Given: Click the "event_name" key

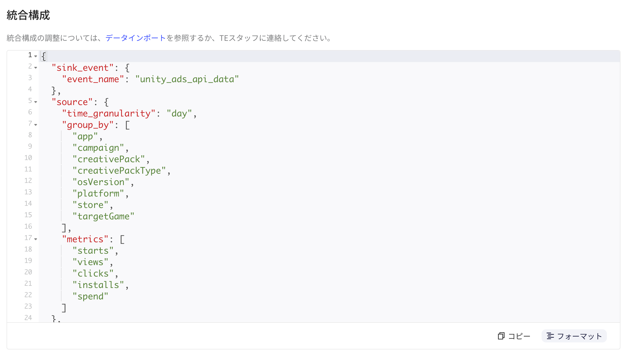Looking at the screenshot, I should click(93, 79).
